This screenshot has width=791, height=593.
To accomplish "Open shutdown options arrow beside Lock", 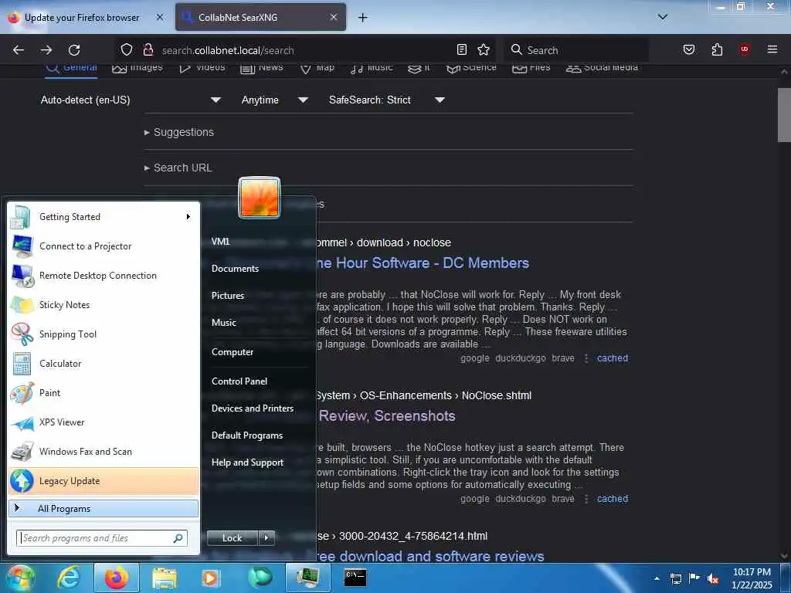I will pyautogui.click(x=266, y=538).
